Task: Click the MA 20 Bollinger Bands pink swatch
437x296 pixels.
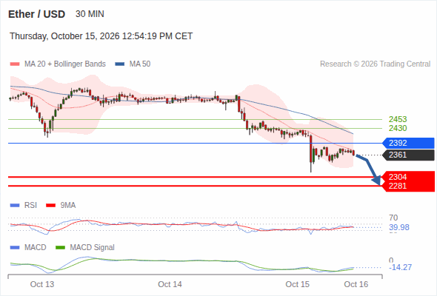Action: click(x=15, y=64)
